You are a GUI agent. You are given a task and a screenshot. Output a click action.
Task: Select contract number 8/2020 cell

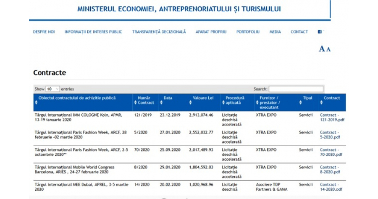pos(141,167)
